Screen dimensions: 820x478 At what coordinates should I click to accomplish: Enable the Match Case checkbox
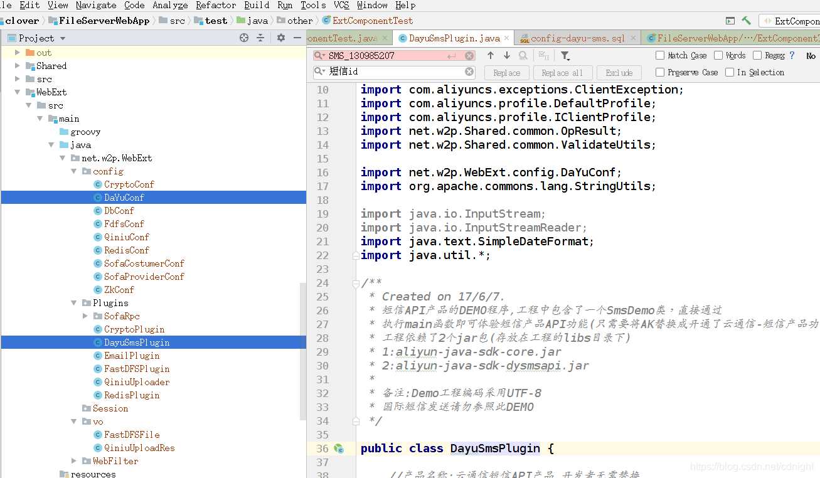tap(660, 55)
